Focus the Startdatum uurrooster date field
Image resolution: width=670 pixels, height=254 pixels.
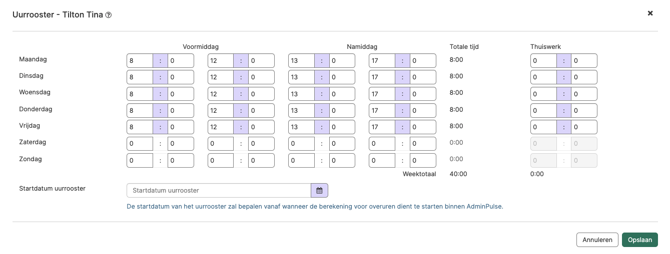coord(219,190)
